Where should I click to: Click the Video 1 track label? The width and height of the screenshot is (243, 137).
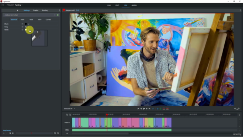(x=67, y=123)
